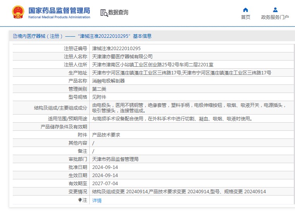
Task: Click the 有效期至 row label
Action: 78,183
